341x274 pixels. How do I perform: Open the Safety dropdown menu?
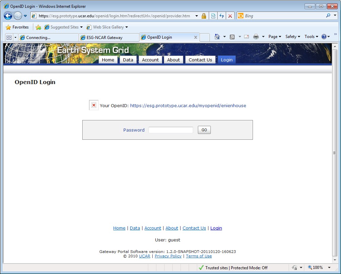coord(293,37)
